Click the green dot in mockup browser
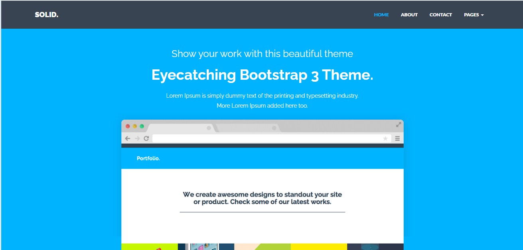 click(x=142, y=126)
